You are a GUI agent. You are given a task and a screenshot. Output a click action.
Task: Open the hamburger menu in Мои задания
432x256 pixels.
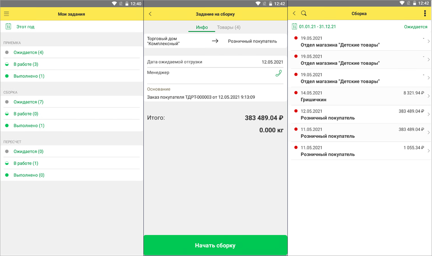pyautogui.click(x=6, y=14)
